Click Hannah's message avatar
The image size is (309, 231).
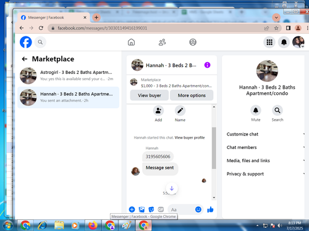tap(135, 171)
